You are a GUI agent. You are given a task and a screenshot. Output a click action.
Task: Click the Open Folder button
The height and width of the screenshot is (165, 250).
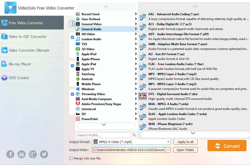point(185,150)
